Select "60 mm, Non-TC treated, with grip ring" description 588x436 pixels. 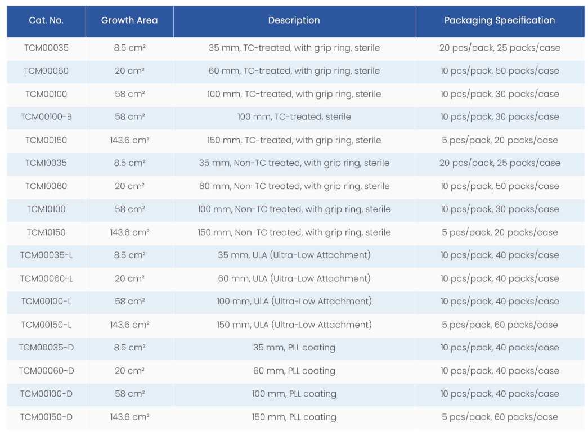[294, 186]
